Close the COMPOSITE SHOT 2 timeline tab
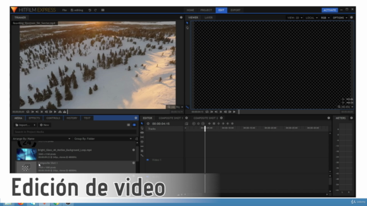This screenshot has height=206, width=367. pos(221,118)
